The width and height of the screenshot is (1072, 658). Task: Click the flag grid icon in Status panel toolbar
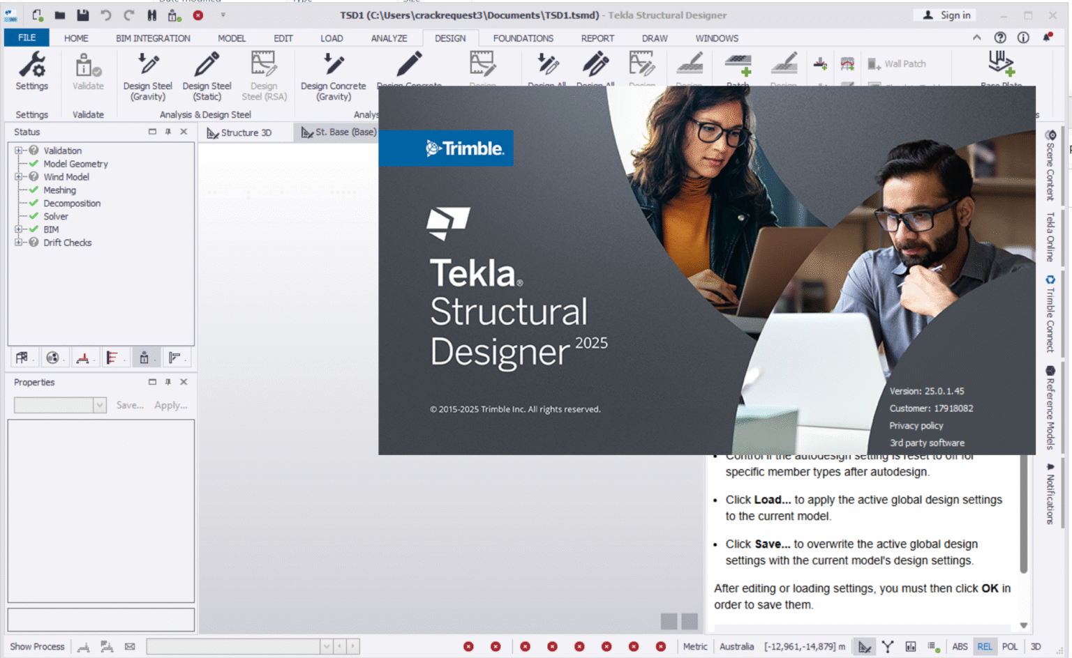22,358
